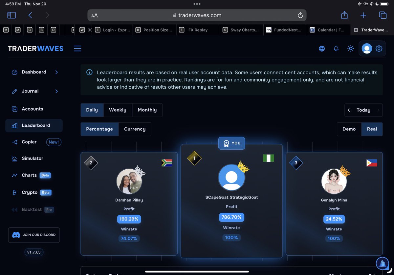Go to next day with right chevron
This screenshot has height=275, width=394.
click(x=378, y=110)
